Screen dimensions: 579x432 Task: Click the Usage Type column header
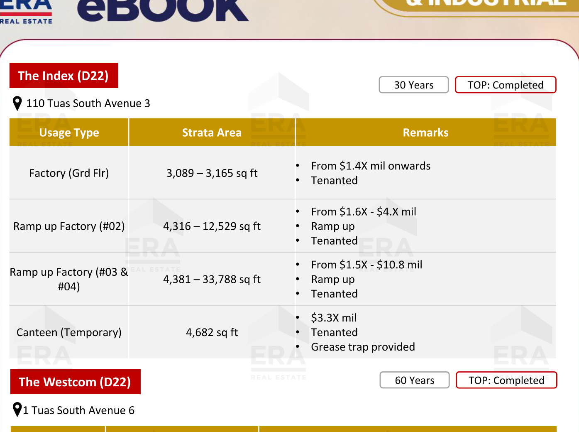[x=69, y=133]
